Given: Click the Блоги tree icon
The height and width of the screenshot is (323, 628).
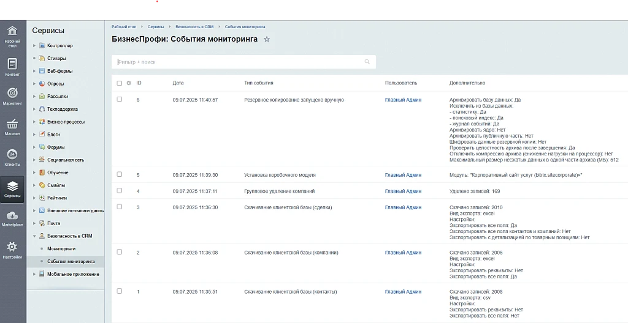Looking at the screenshot, I should click(x=42, y=135).
